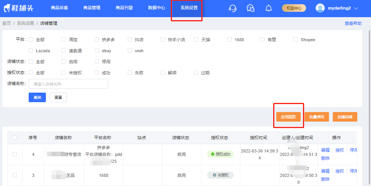Image resolution: width=371 pixels, height=186 pixels.
Task: Open the 查看帮助 help link
Action: [353, 23]
